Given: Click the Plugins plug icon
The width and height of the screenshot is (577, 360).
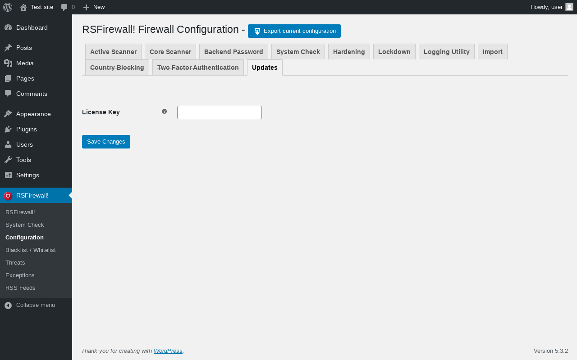Looking at the screenshot, I should tap(8, 129).
